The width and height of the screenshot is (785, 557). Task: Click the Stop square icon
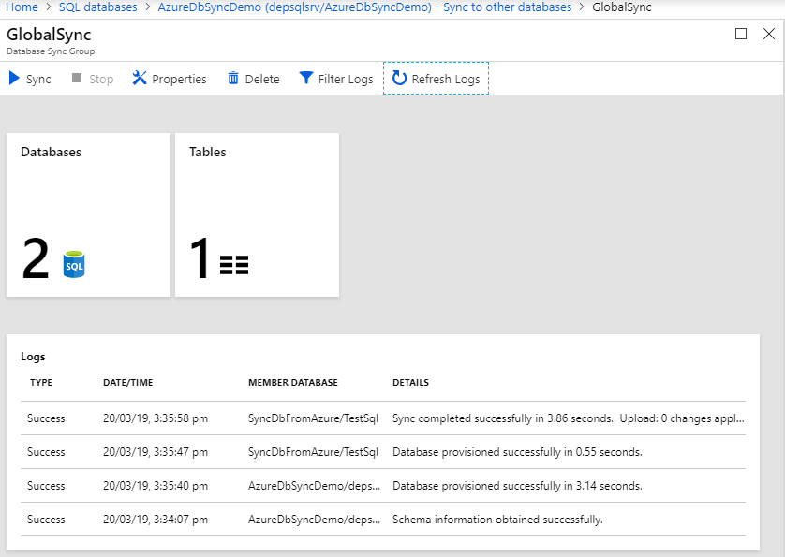coord(77,78)
